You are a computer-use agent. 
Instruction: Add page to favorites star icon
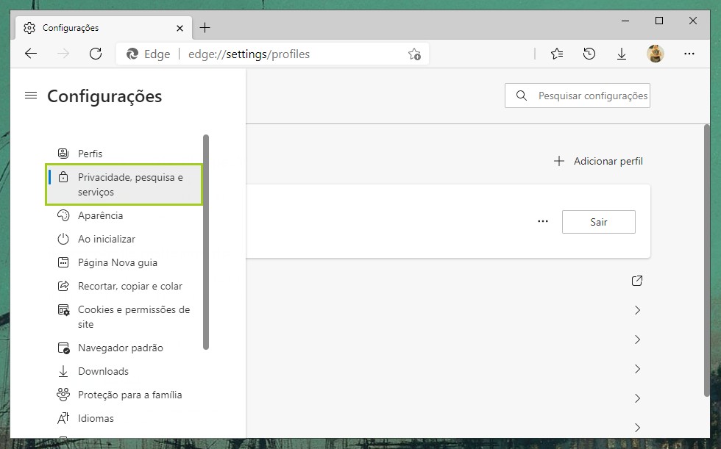point(414,54)
